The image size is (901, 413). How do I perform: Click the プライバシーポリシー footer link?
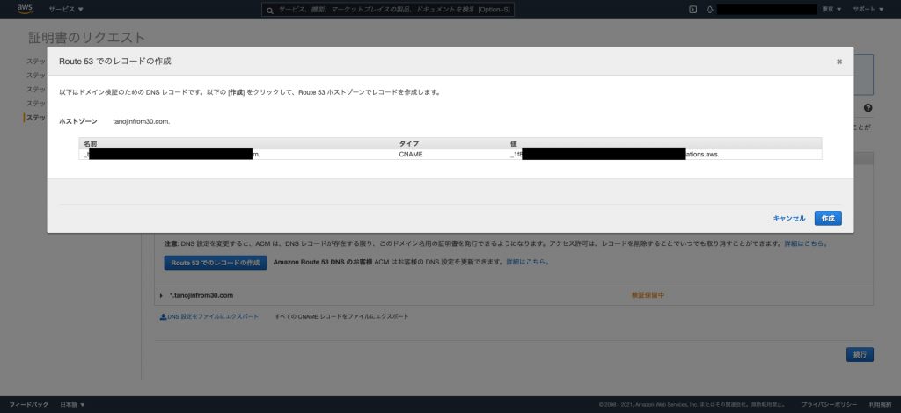pos(829,404)
